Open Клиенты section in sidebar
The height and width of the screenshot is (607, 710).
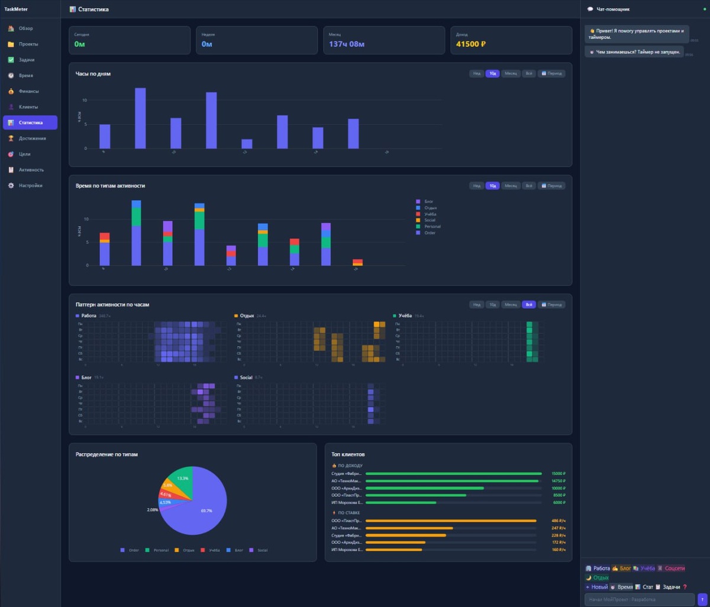point(30,107)
